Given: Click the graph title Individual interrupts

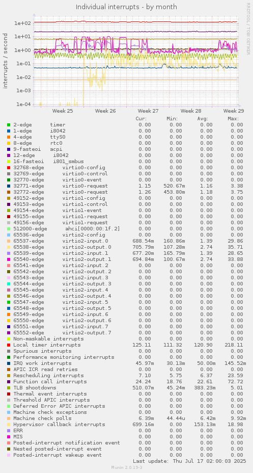Looking at the screenshot, I should [126, 7].
